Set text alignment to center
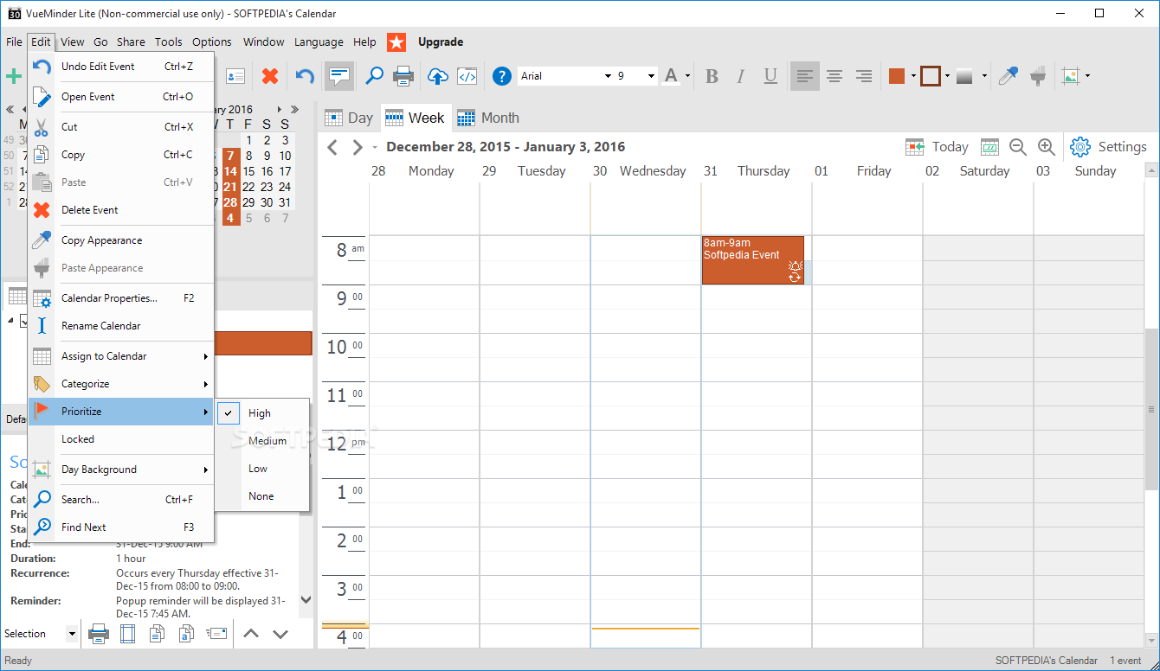The image size is (1160, 671). (x=835, y=76)
